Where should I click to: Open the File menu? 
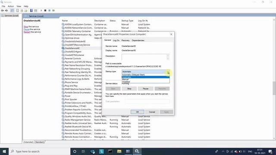[x=3, y=6]
